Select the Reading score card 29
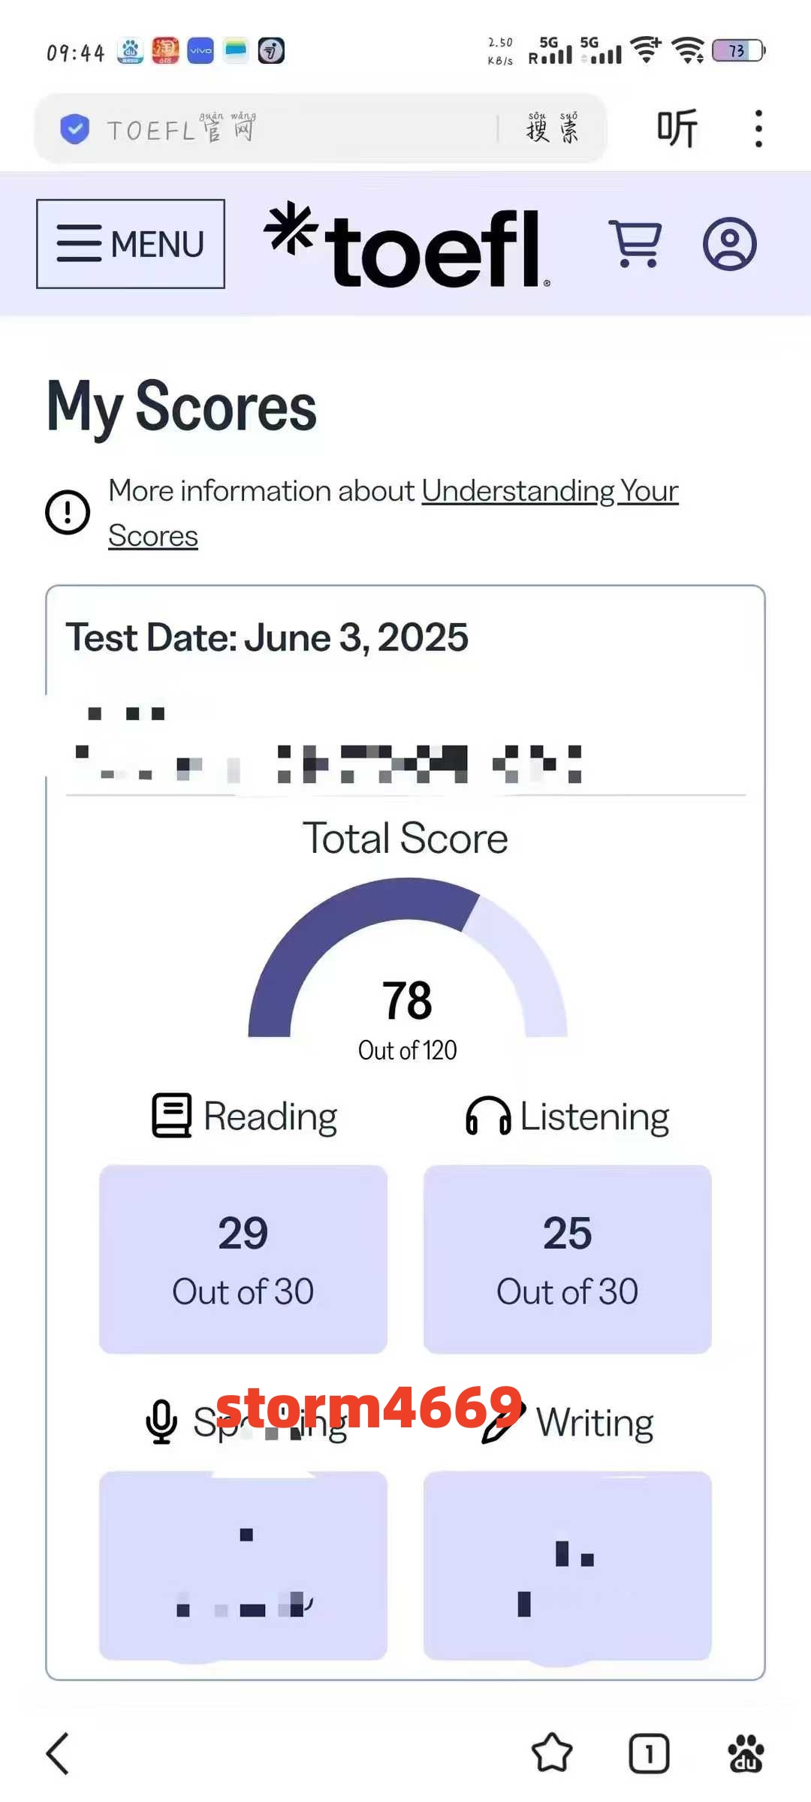The image size is (811, 1802). [x=243, y=1259]
